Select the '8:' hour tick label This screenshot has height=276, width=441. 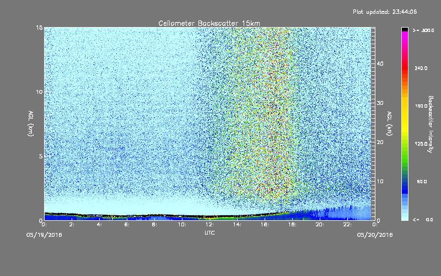pyautogui.click(x=155, y=225)
